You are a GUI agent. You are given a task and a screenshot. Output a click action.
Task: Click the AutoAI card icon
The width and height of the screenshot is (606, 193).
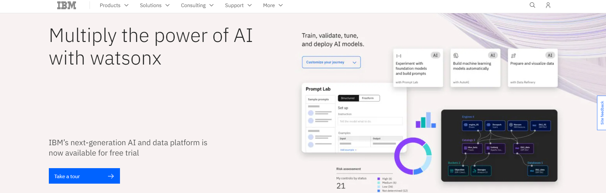tap(456, 56)
